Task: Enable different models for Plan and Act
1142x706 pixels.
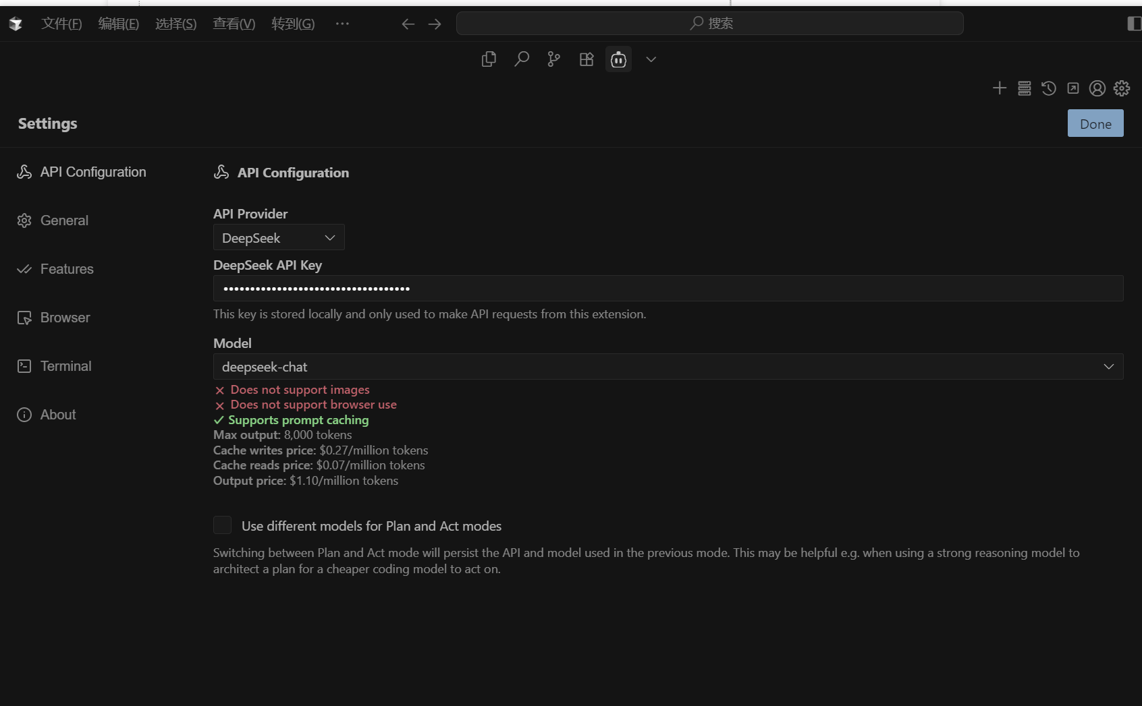Action: tap(222, 525)
